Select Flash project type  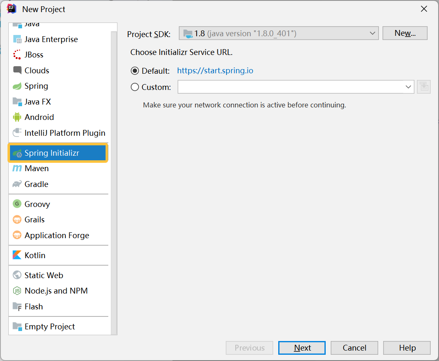[58, 307]
